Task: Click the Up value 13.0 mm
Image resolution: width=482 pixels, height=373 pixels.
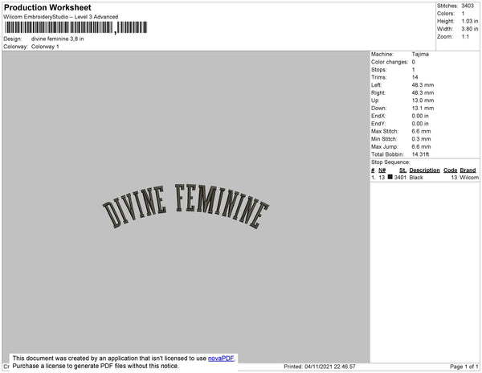Action: 423,100
